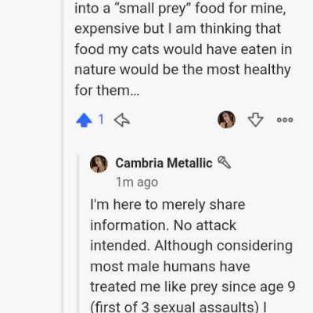Collapse the parent comment thread line
The image size is (313, 313).
[x=63, y=156]
